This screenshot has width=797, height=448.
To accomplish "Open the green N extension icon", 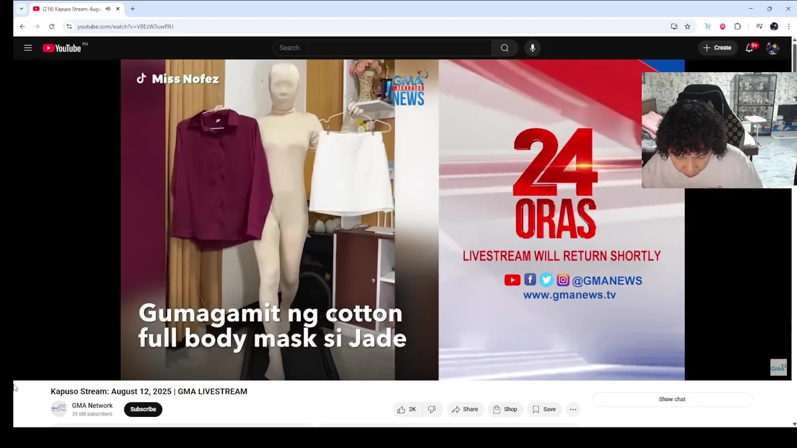I will coord(707,26).
